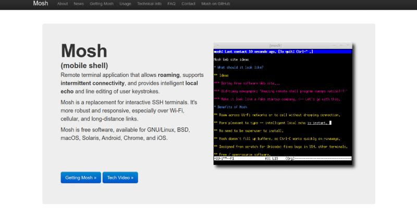Click the Tech Video » button

point(120,177)
